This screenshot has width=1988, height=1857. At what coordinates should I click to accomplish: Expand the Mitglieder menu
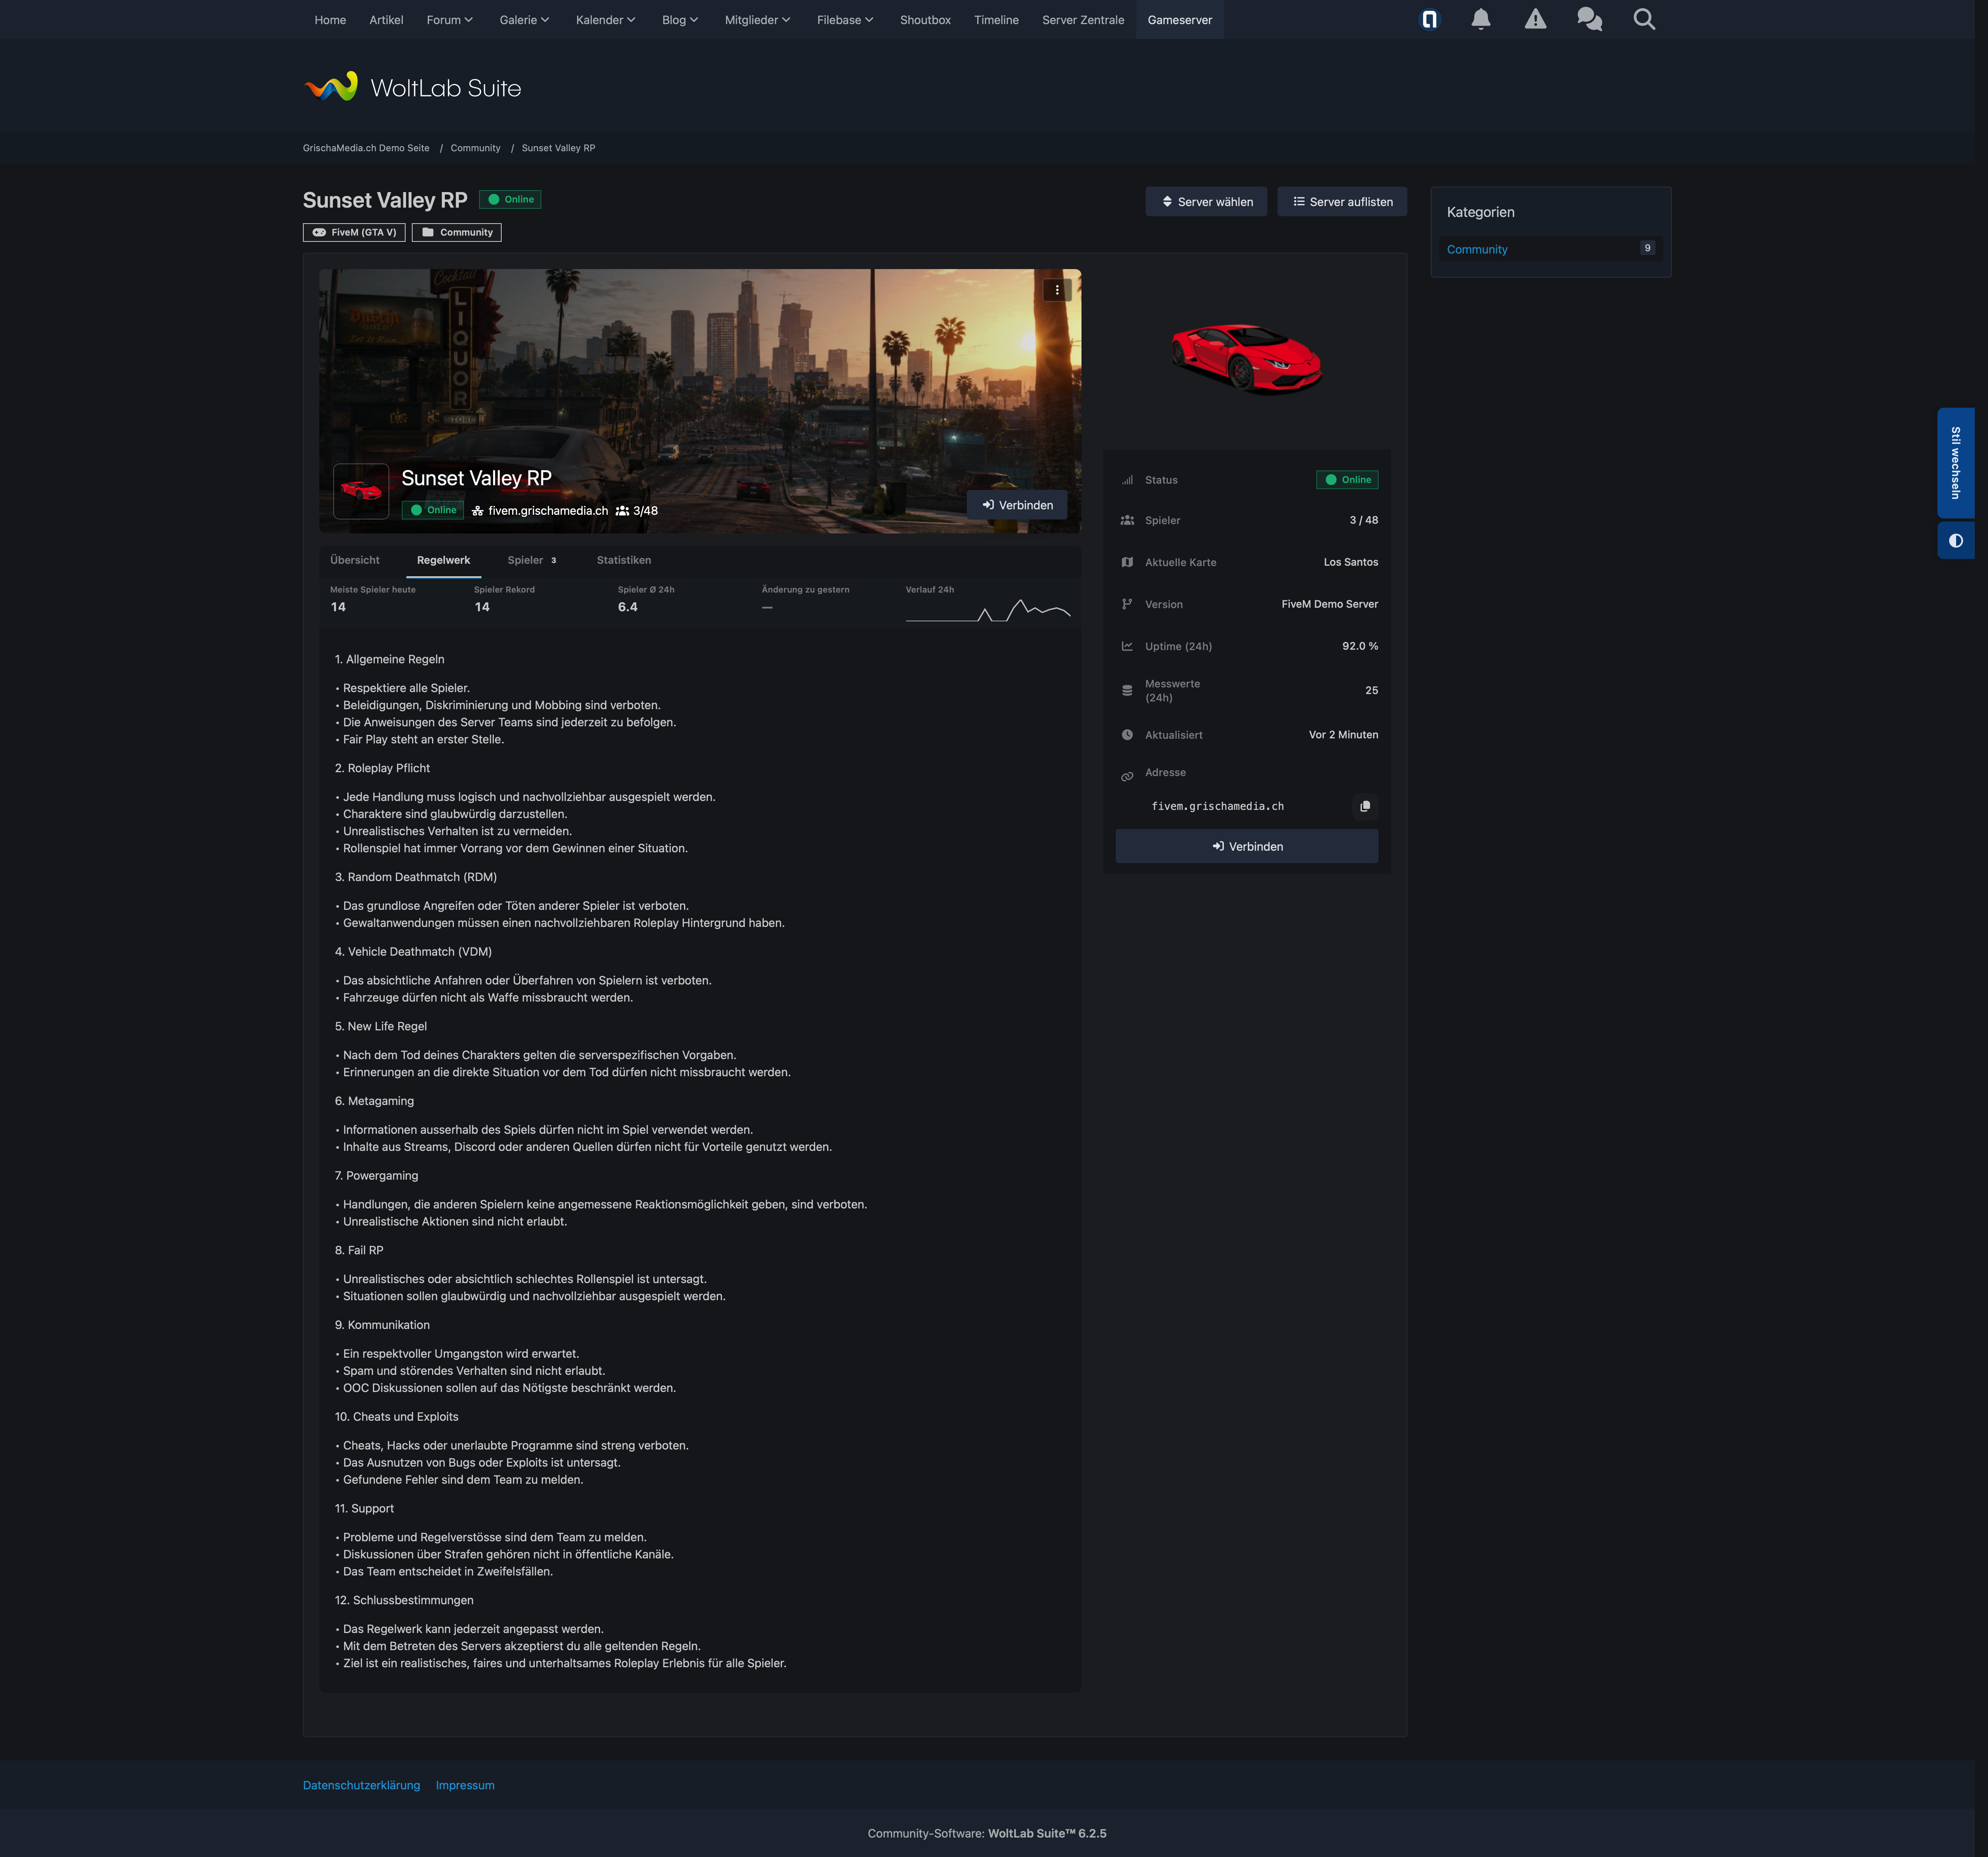(x=757, y=20)
